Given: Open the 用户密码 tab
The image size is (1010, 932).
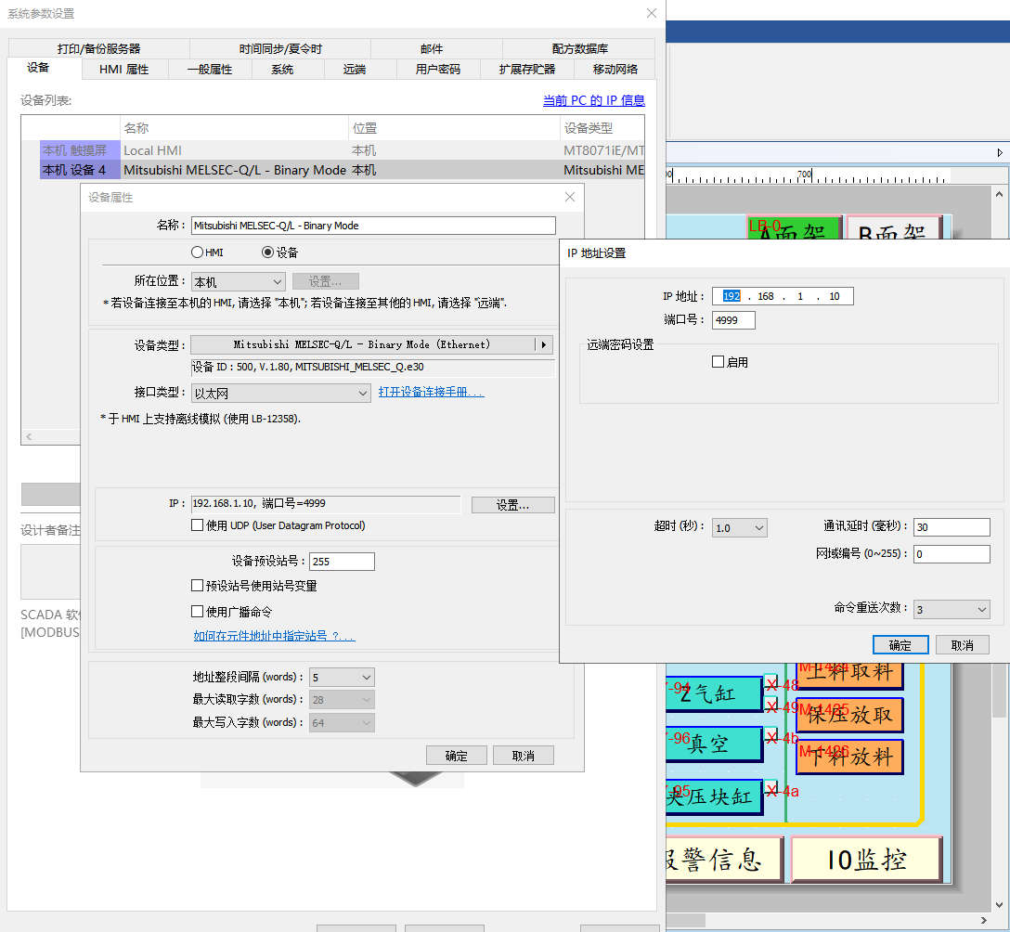Looking at the screenshot, I should 437,70.
